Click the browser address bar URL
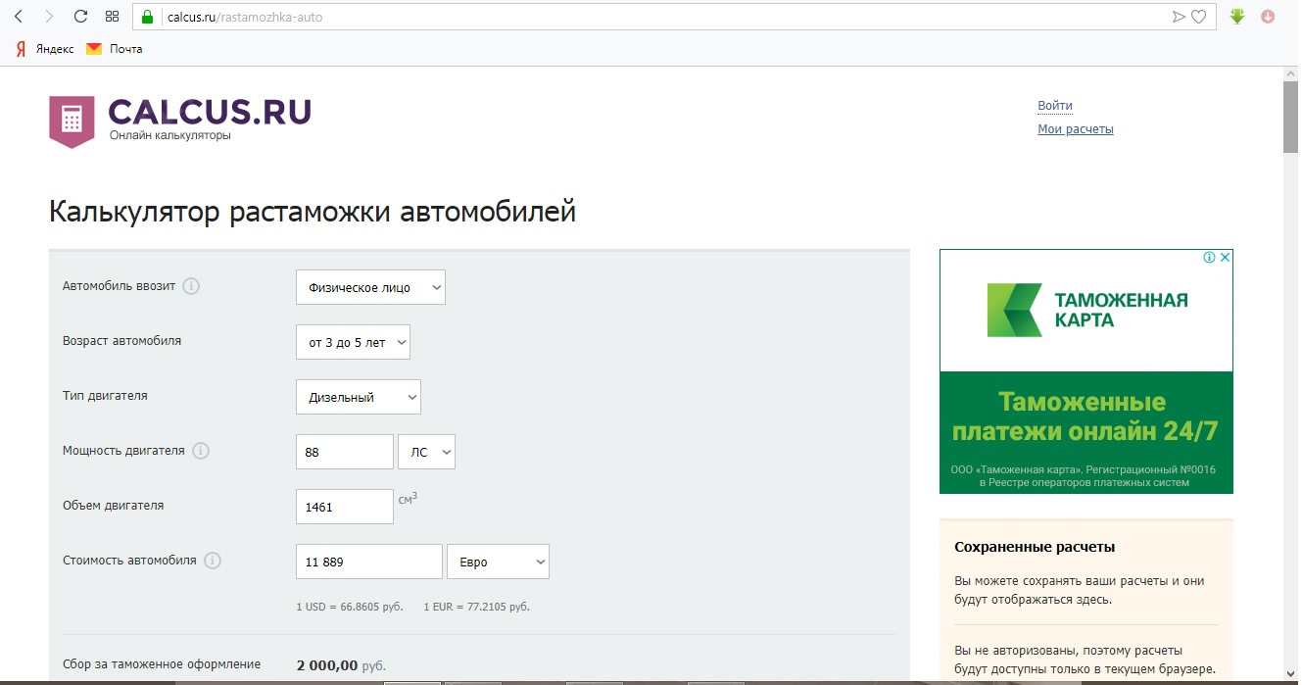This screenshot has width=1302, height=685. 245,17
